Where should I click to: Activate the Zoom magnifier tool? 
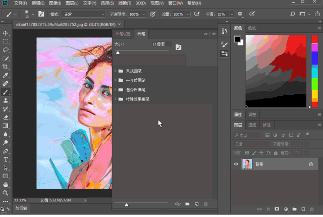click(x=6, y=193)
